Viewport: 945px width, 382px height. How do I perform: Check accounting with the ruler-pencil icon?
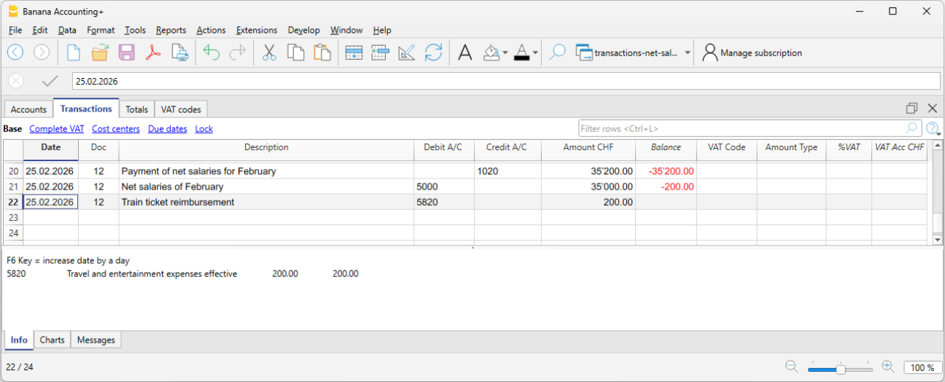click(407, 52)
